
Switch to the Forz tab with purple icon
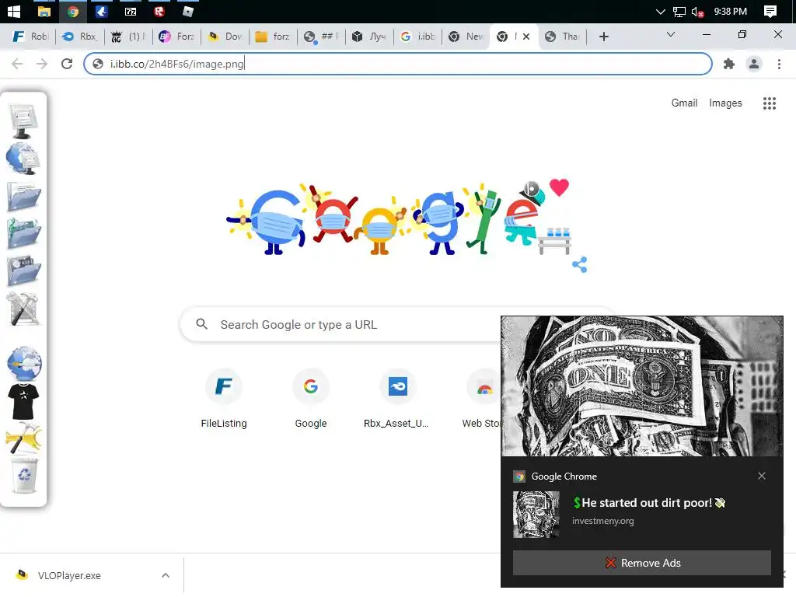point(177,37)
